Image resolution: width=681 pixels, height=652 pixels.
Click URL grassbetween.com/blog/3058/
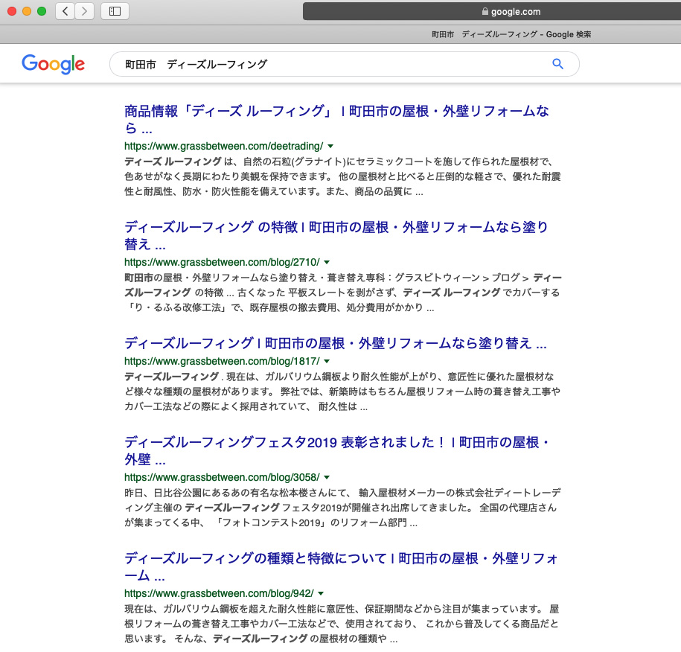pos(222,477)
